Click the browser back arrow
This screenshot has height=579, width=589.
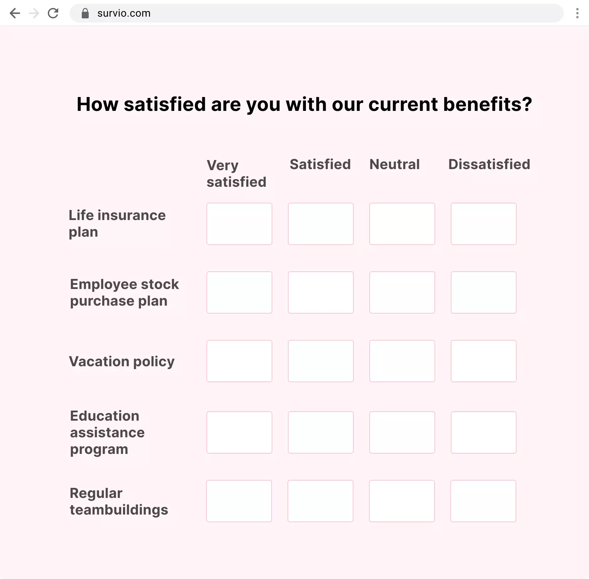tap(15, 13)
